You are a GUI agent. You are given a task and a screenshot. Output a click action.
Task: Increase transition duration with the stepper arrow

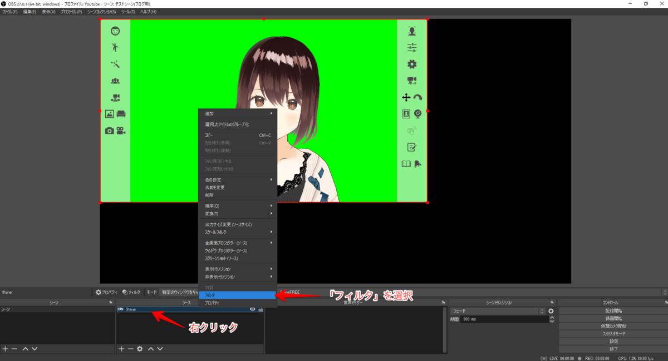[553, 317]
